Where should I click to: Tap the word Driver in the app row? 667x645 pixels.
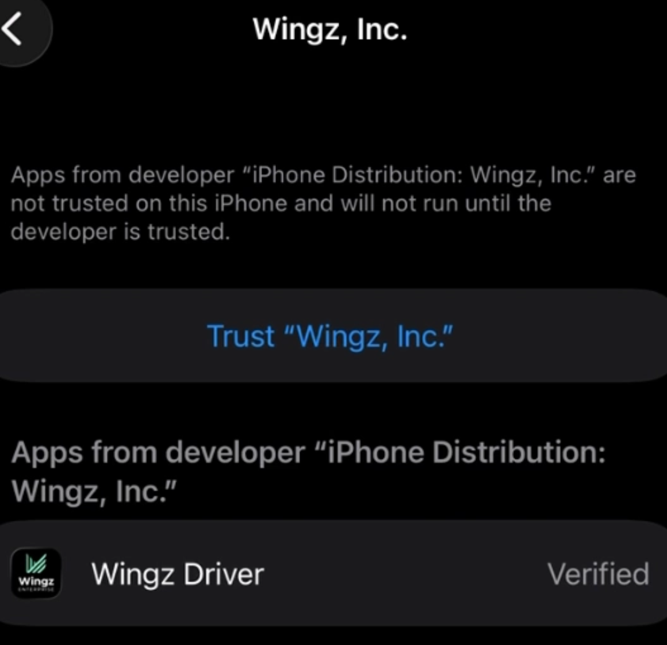(224, 574)
